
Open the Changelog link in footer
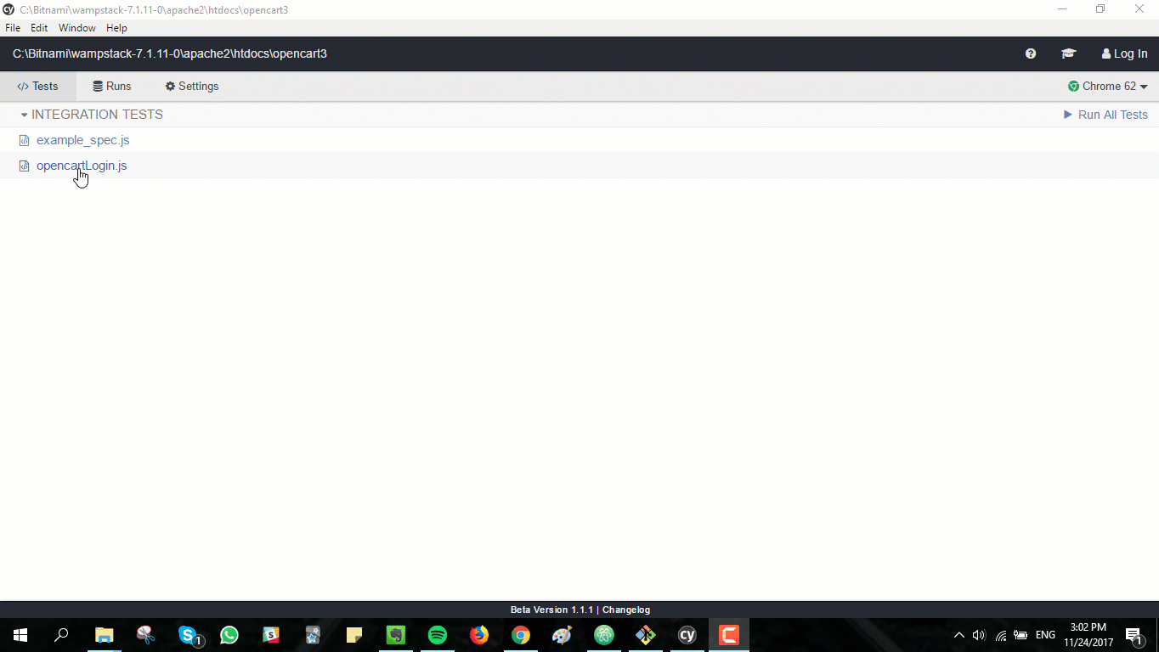click(x=626, y=610)
